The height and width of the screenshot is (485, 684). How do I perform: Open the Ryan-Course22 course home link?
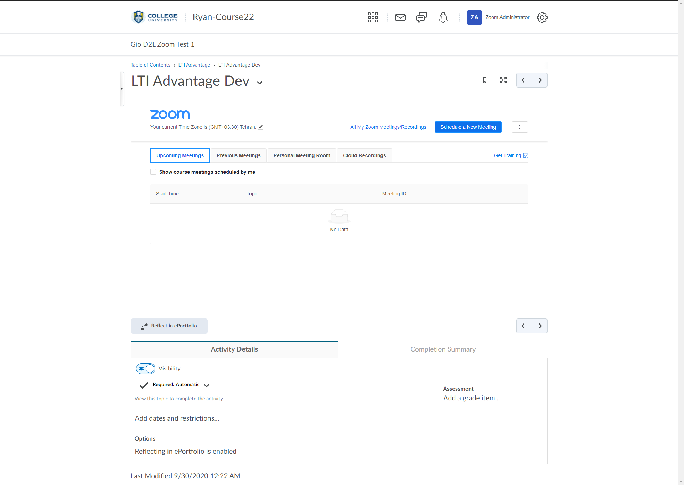click(x=223, y=17)
